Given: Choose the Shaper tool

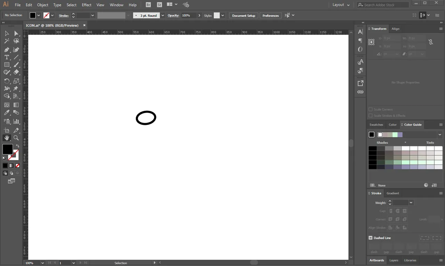Looking at the screenshot, I should [x=7, y=72].
